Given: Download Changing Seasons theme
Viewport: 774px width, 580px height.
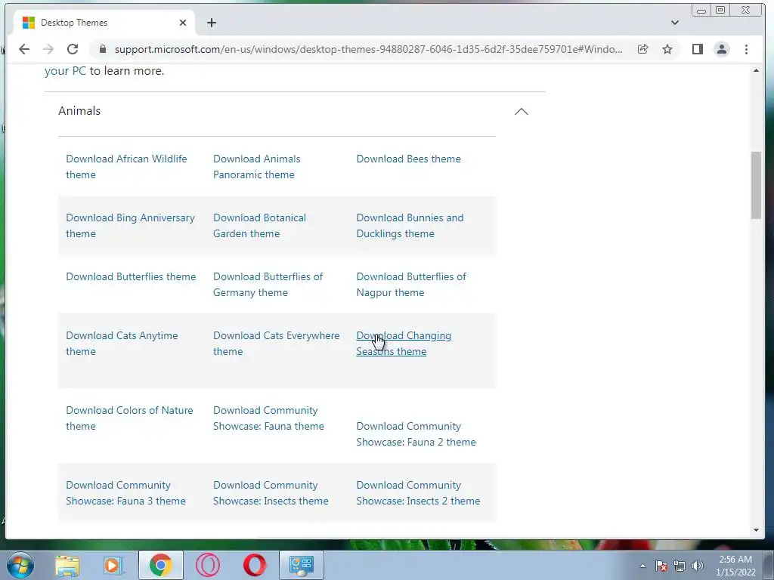Looking at the screenshot, I should click(404, 344).
